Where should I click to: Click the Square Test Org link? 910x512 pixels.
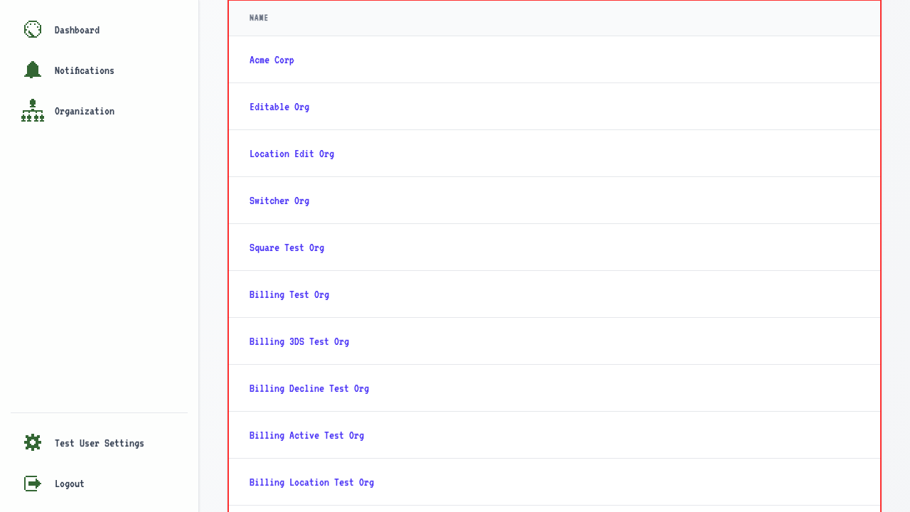click(x=287, y=247)
